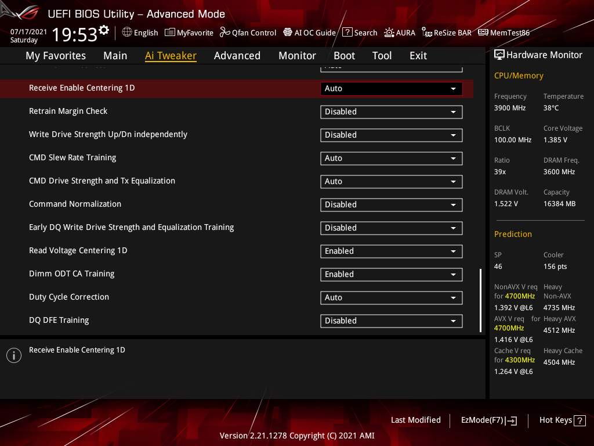Click the yellow 4300MHz cache frequency text

pyautogui.click(x=520, y=360)
